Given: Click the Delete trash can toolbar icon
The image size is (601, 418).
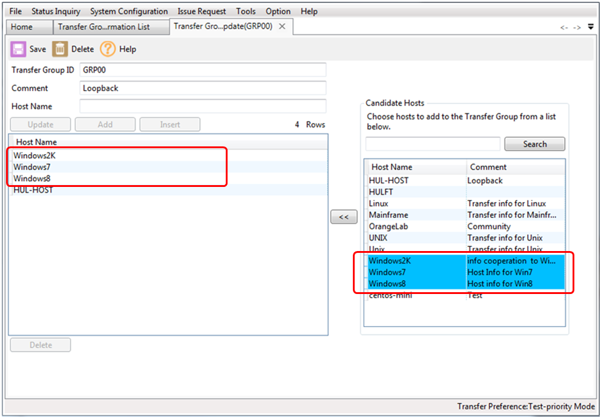Looking at the screenshot, I should pyautogui.click(x=59, y=49).
